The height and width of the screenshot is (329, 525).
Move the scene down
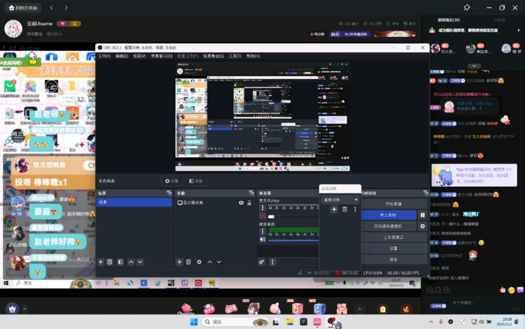click(x=140, y=262)
